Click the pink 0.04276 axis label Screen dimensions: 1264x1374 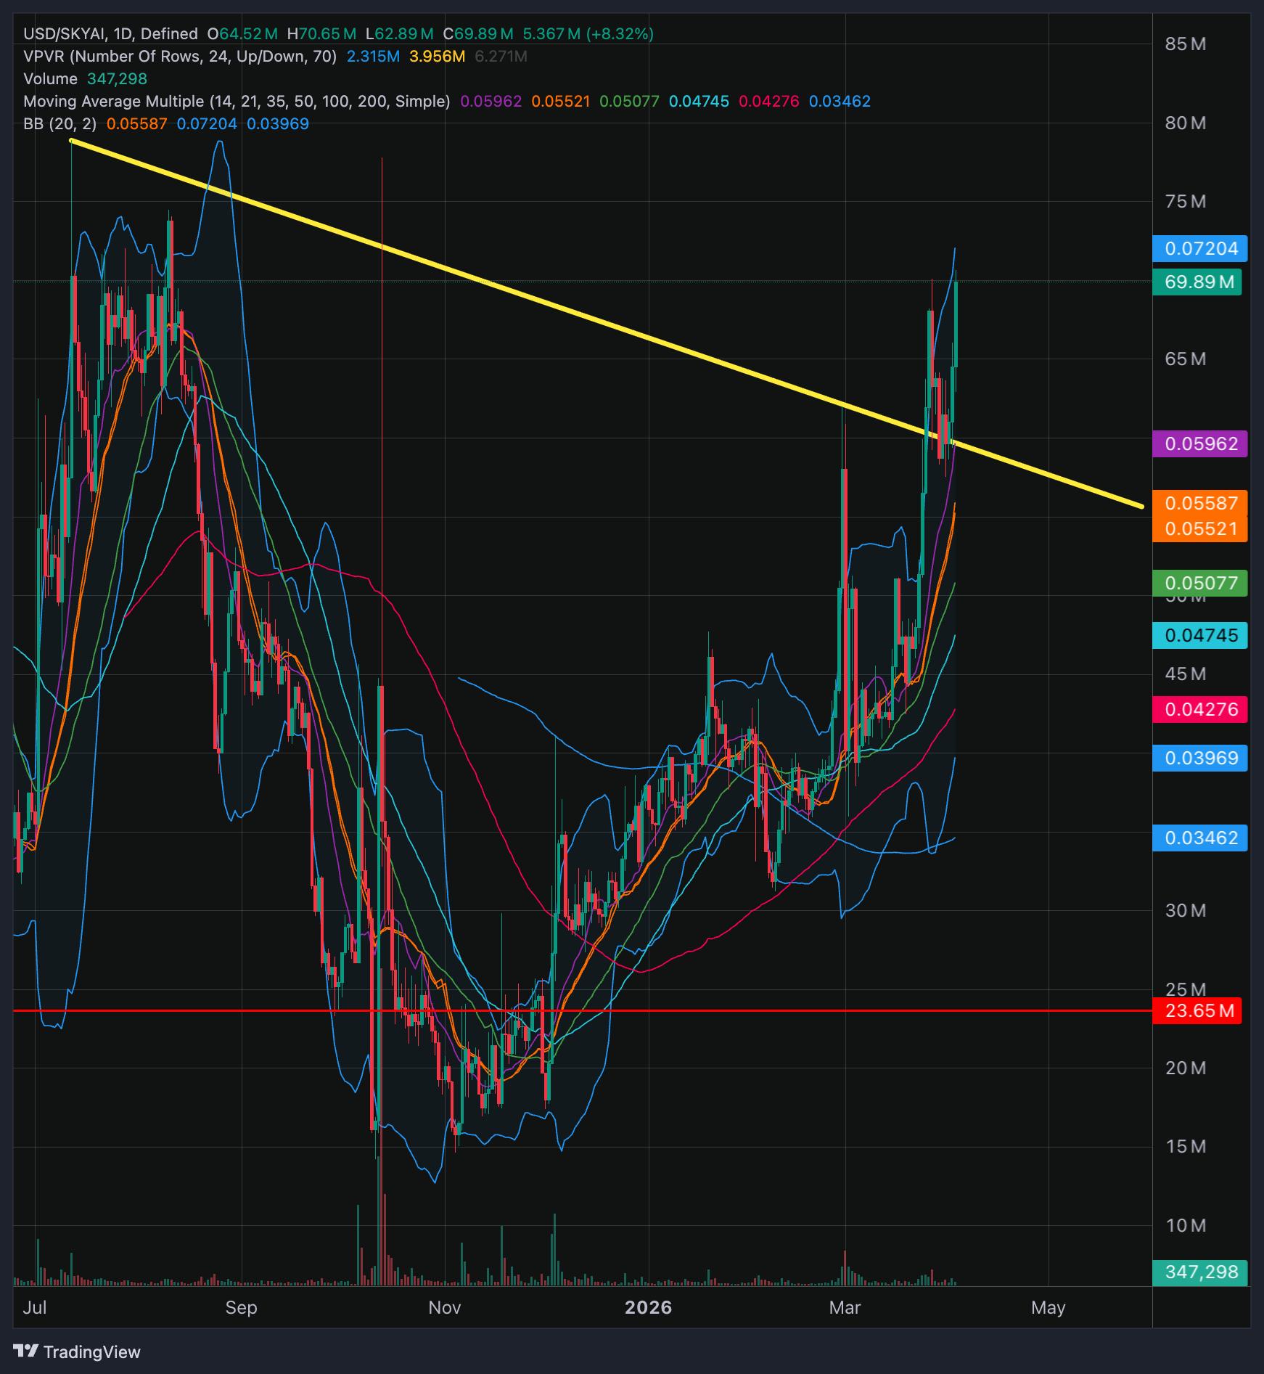(x=1200, y=709)
